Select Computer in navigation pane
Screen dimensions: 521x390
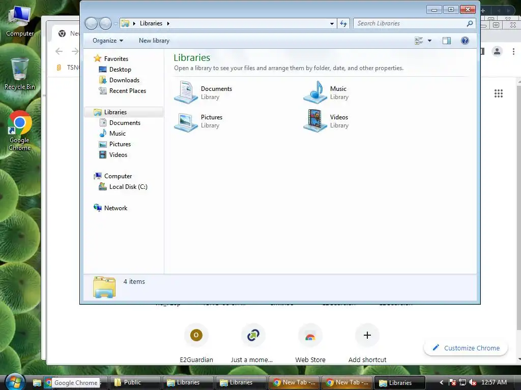[x=118, y=176]
